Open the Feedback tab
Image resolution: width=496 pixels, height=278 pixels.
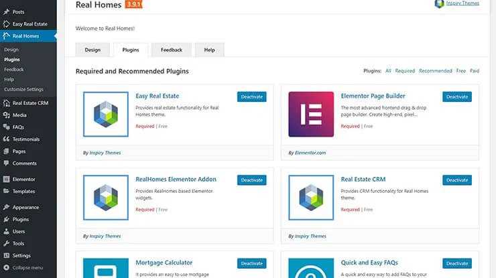click(x=172, y=50)
